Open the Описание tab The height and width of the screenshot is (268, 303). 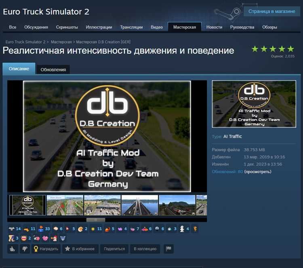(19, 69)
